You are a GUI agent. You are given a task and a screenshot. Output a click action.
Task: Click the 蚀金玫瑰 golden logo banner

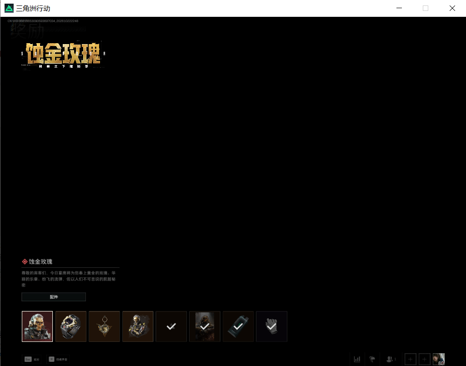coord(63,54)
